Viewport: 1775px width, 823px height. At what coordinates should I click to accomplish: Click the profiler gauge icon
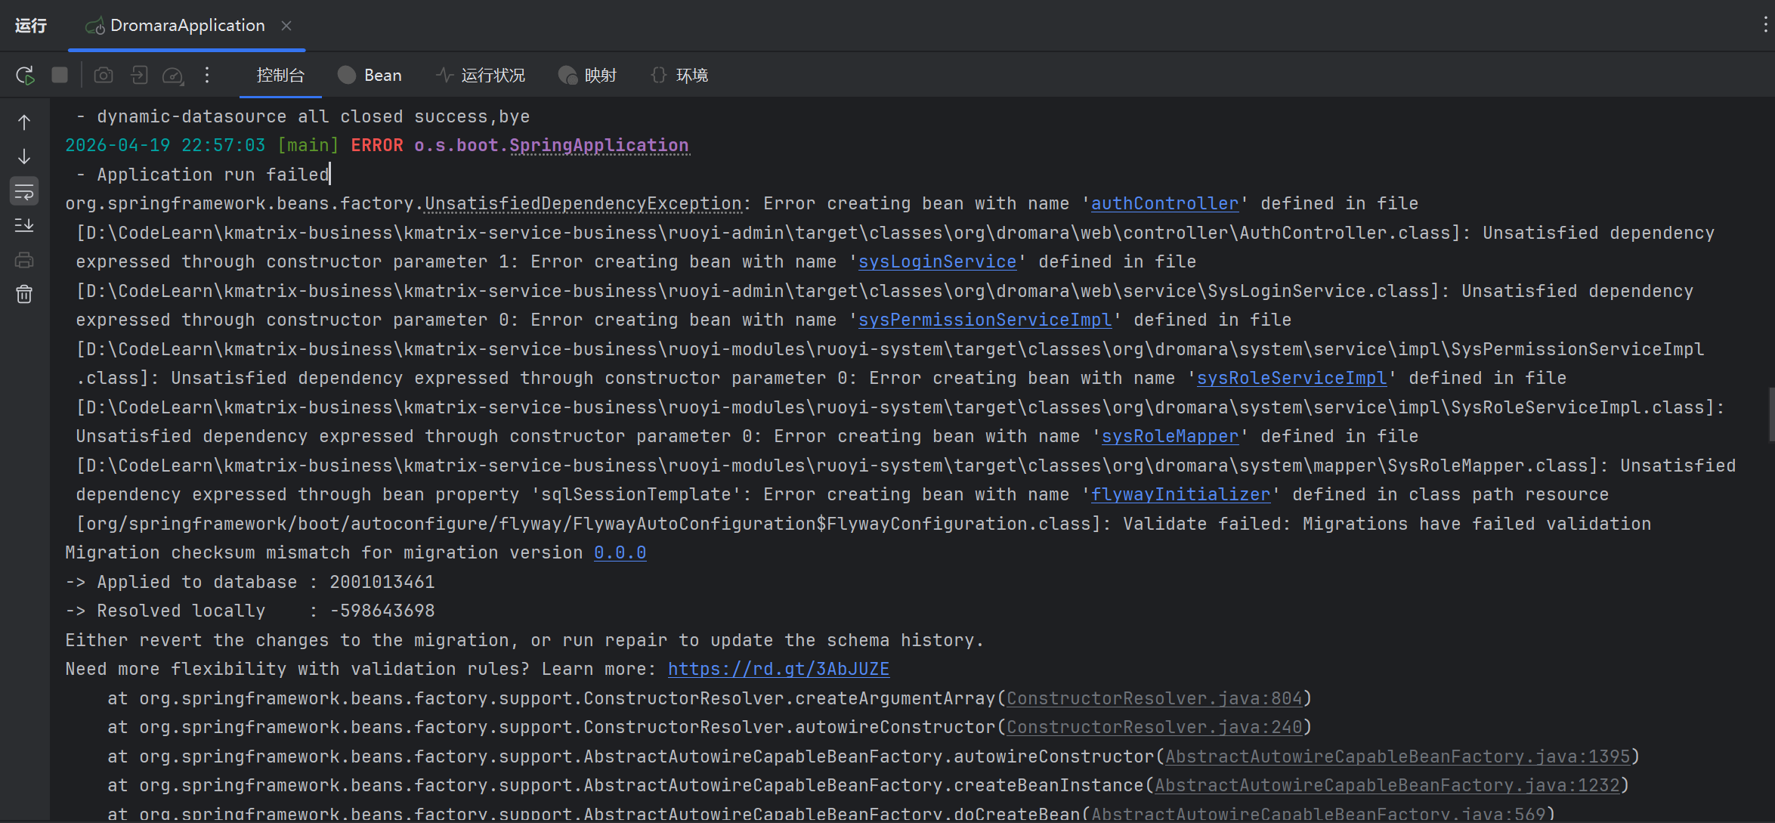[173, 76]
